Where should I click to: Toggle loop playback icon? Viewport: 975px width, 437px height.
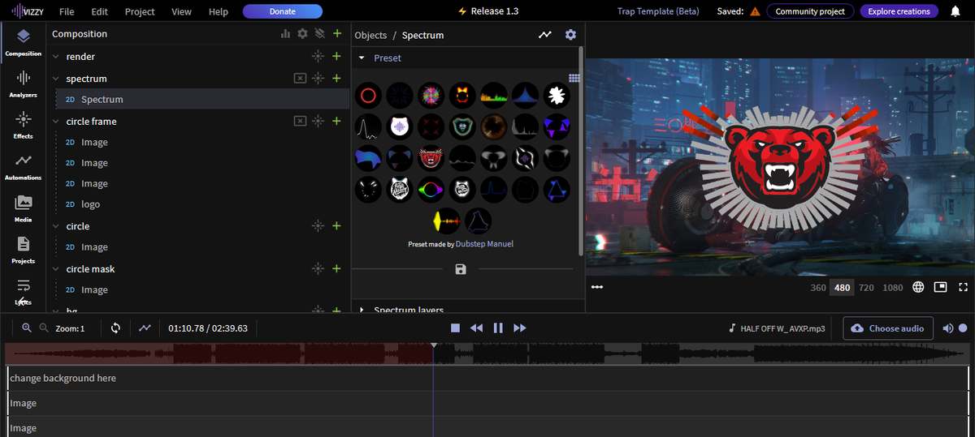[115, 328]
